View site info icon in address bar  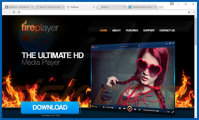19,12
